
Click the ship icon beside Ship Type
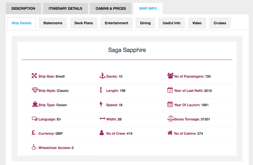35,104
